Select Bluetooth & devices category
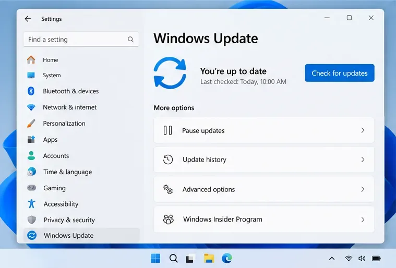 click(x=81, y=91)
